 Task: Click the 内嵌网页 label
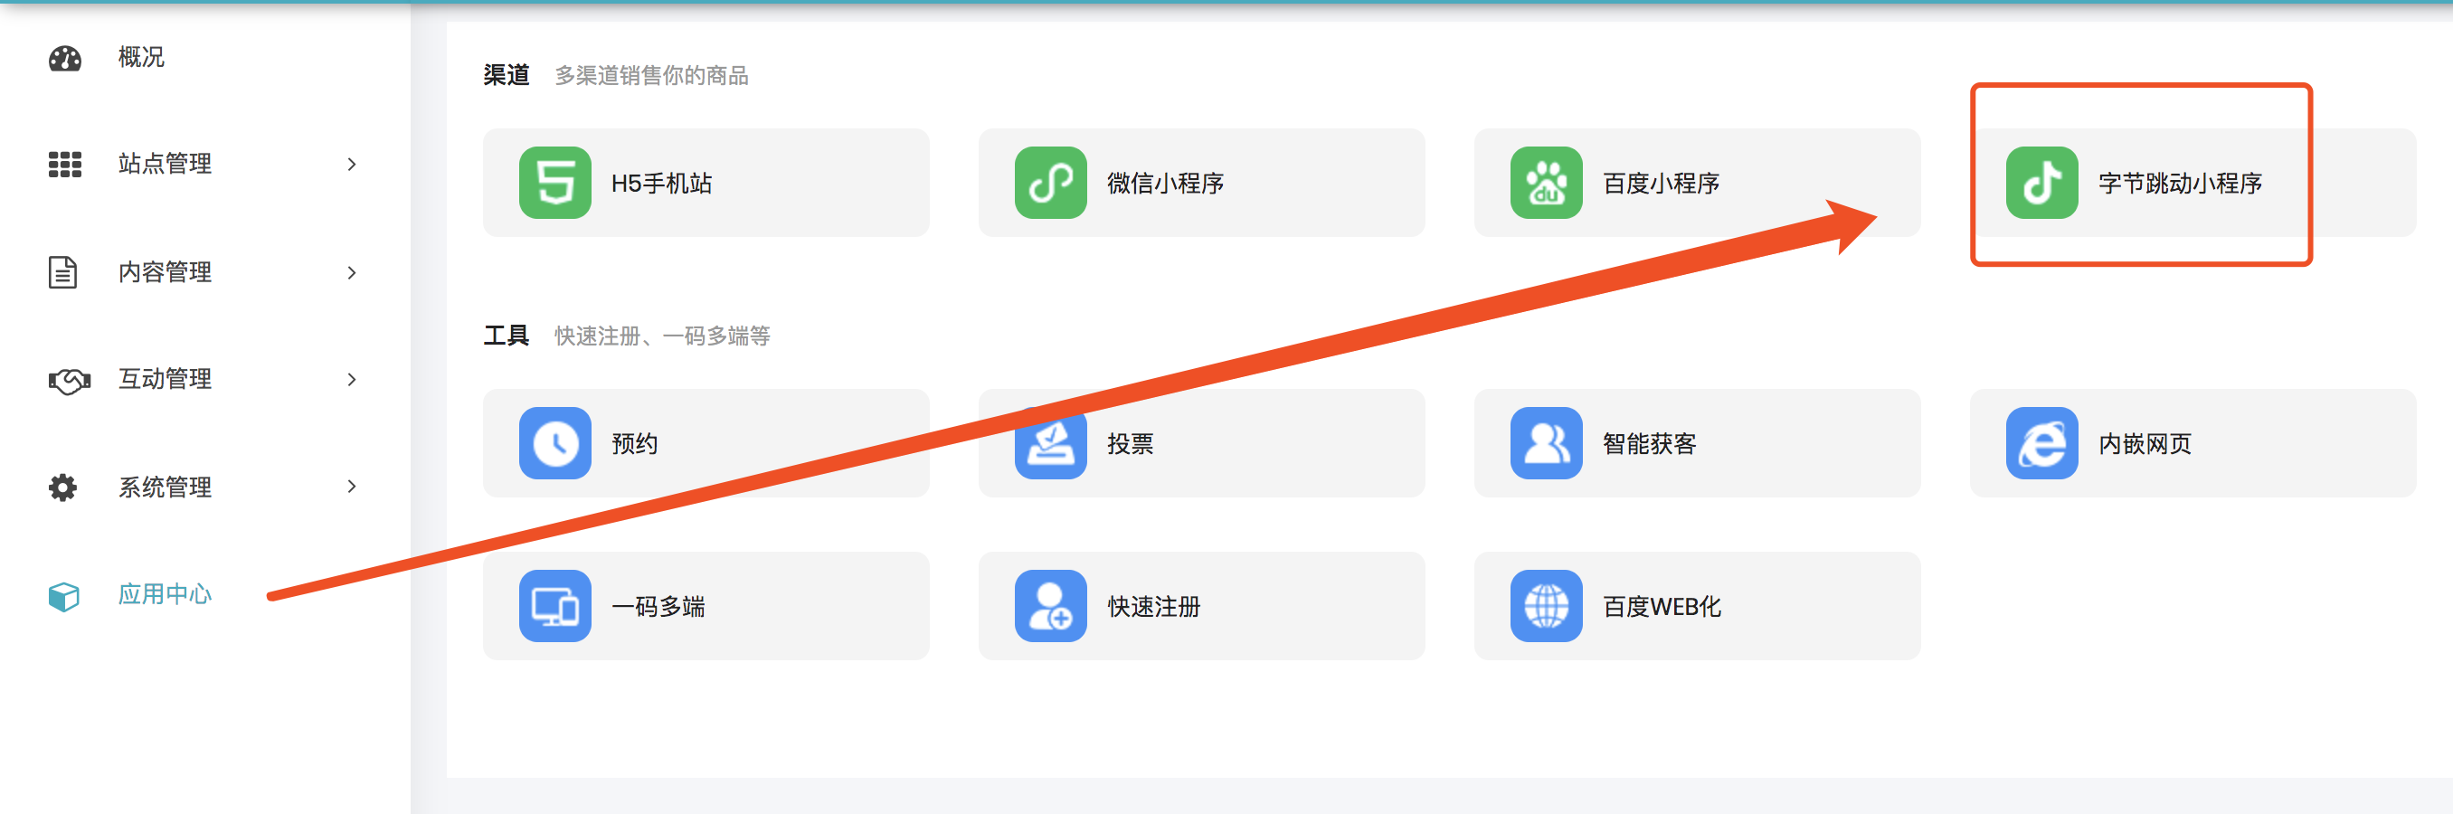pos(2145,444)
